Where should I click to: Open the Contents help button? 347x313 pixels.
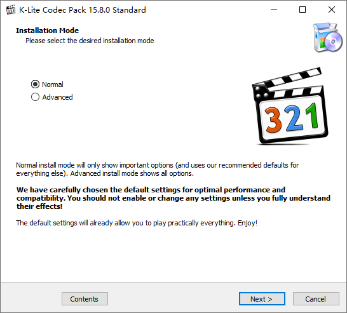(x=85, y=299)
